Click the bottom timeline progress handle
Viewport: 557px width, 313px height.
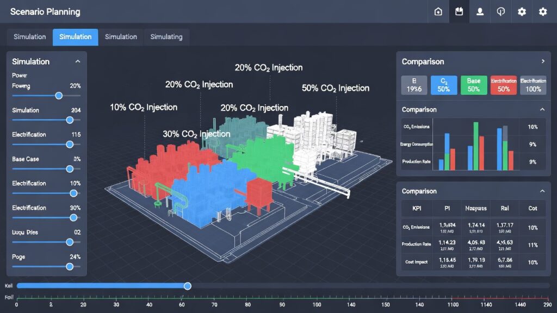coord(188,286)
